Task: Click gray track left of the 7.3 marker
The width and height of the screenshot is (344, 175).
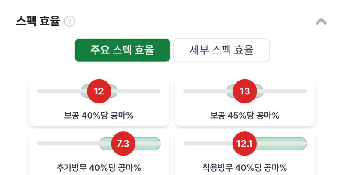Action: point(68,144)
